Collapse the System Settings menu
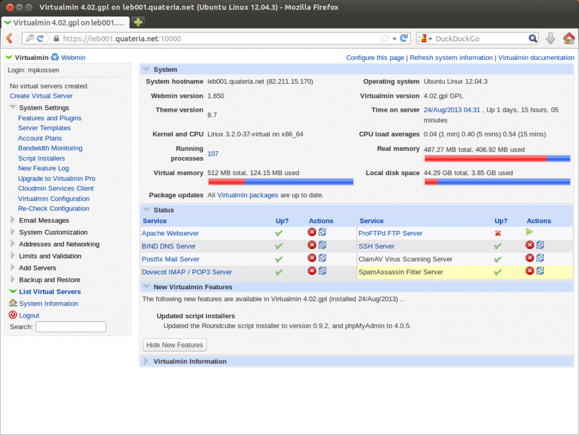This screenshot has height=435, width=579. [x=13, y=107]
